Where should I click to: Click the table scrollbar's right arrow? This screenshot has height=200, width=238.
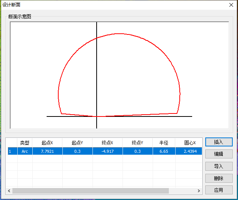click(199, 191)
